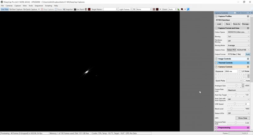Click the magnifier focus-aid icon
Image resolution: width=253 pixels, height=135 pixels.
pyautogui.click(x=182, y=9)
